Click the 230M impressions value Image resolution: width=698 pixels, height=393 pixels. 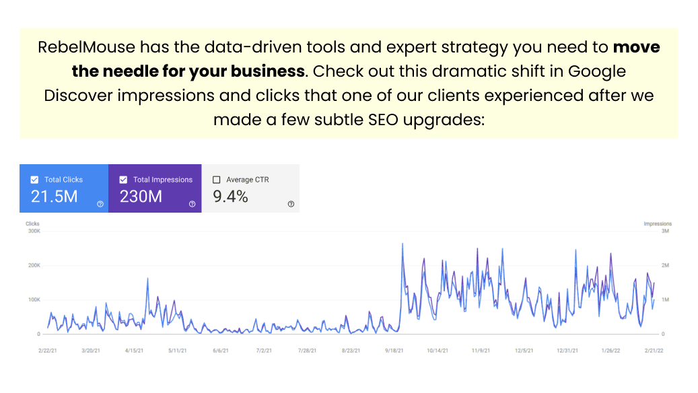141,196
